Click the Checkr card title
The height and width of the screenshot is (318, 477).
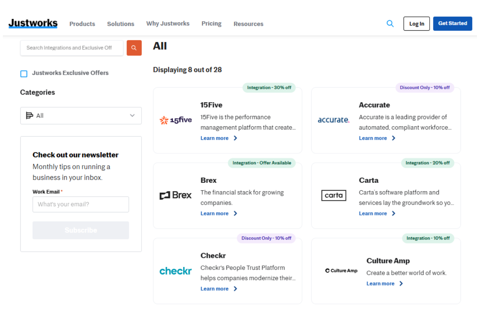(x=213, y=256)
